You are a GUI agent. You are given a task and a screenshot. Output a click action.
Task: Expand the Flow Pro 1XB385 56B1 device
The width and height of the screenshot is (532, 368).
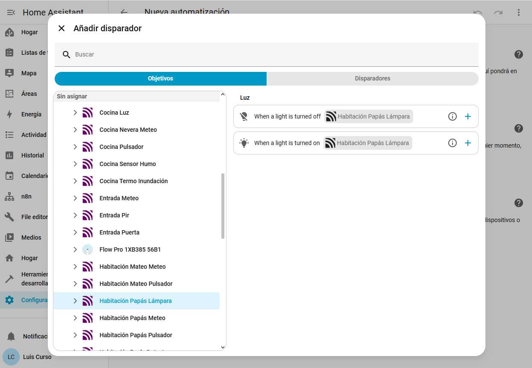pos(75,249)
